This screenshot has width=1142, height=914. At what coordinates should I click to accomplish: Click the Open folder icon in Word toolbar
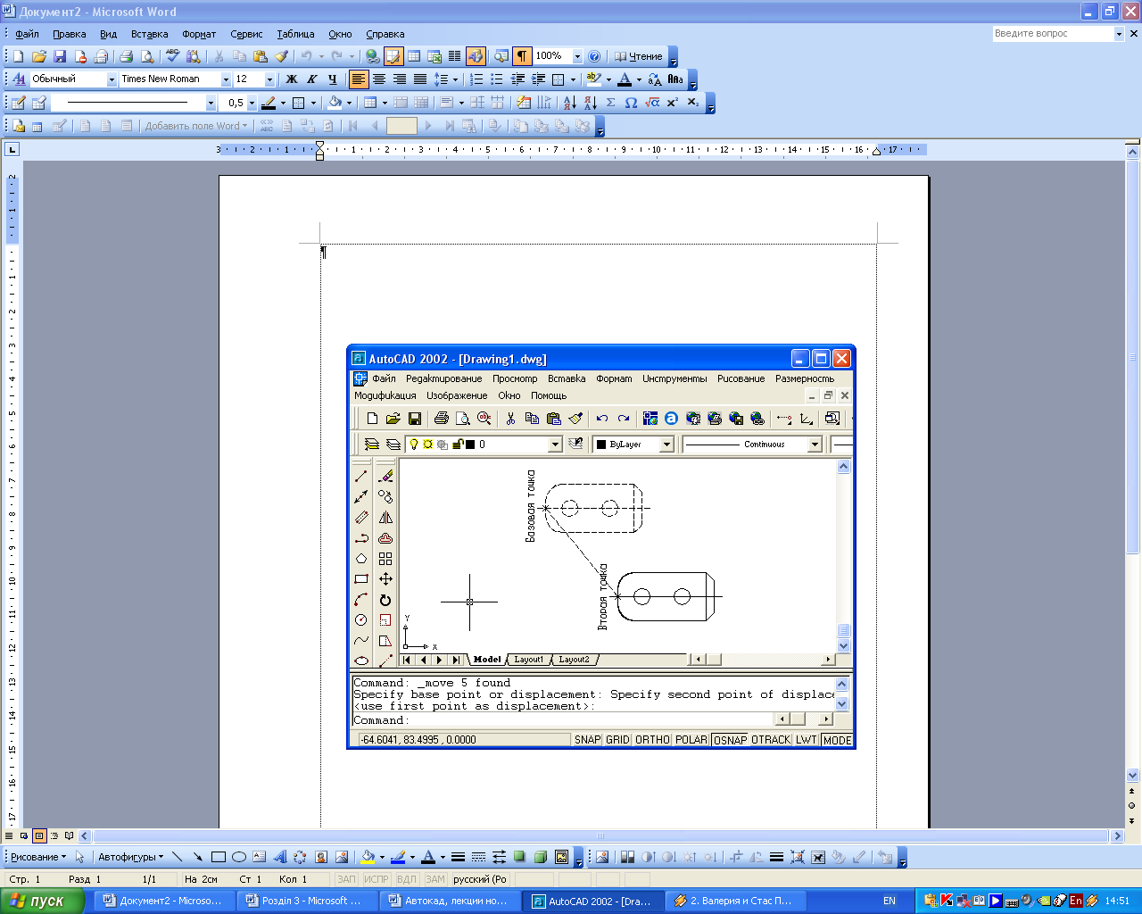(38, 56)
